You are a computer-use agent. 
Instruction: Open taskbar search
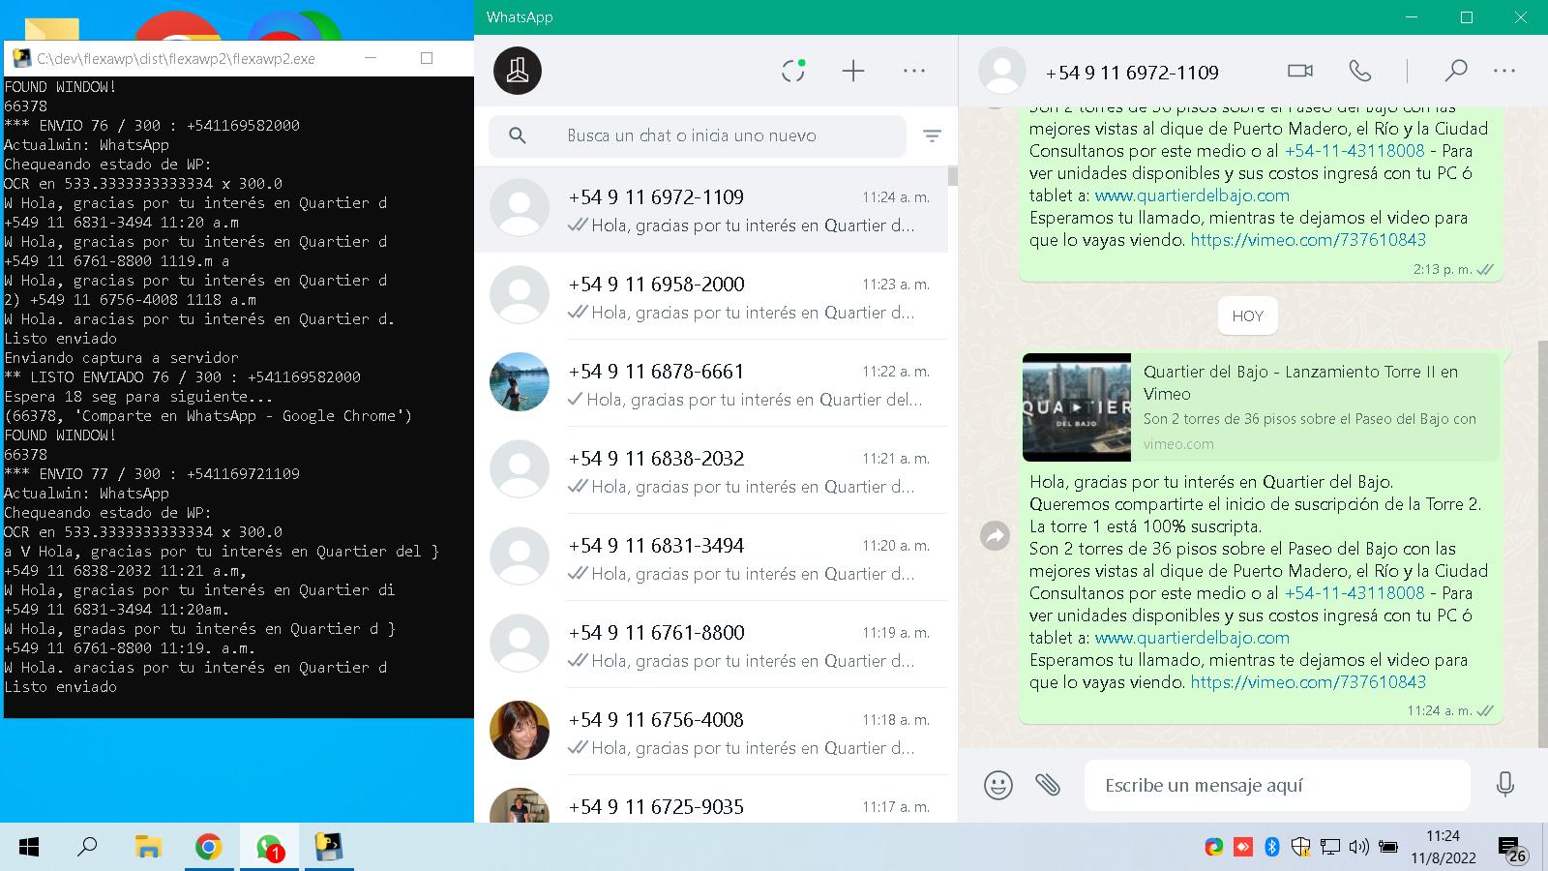[87, 848]
